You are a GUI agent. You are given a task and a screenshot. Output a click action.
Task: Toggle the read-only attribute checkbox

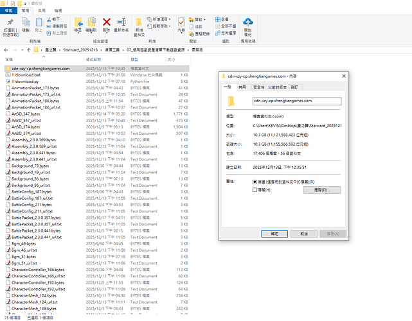click(x=254, y=182)
